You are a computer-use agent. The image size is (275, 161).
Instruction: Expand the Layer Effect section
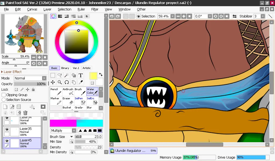coord(11,72)
